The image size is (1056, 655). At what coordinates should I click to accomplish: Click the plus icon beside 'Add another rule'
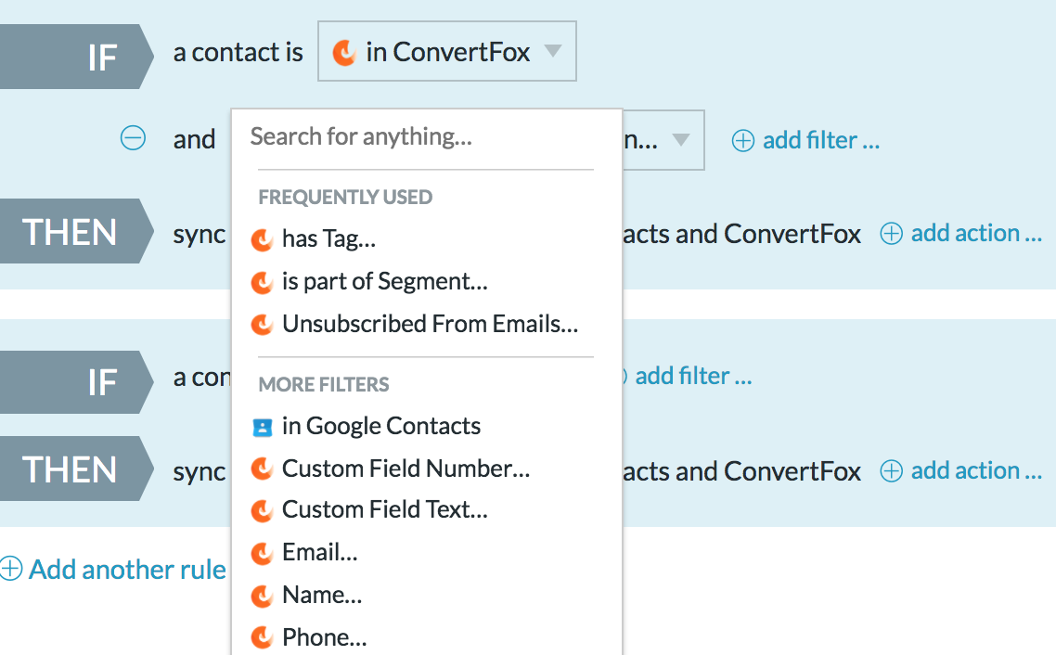tap(11, 568)
